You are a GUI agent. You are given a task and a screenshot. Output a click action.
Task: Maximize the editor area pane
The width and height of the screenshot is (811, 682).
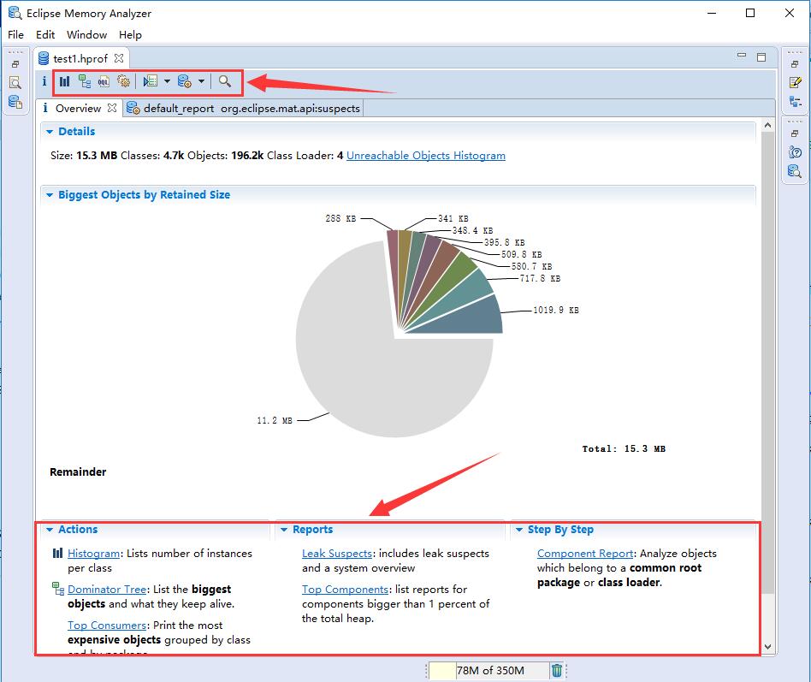click(761, 57)
